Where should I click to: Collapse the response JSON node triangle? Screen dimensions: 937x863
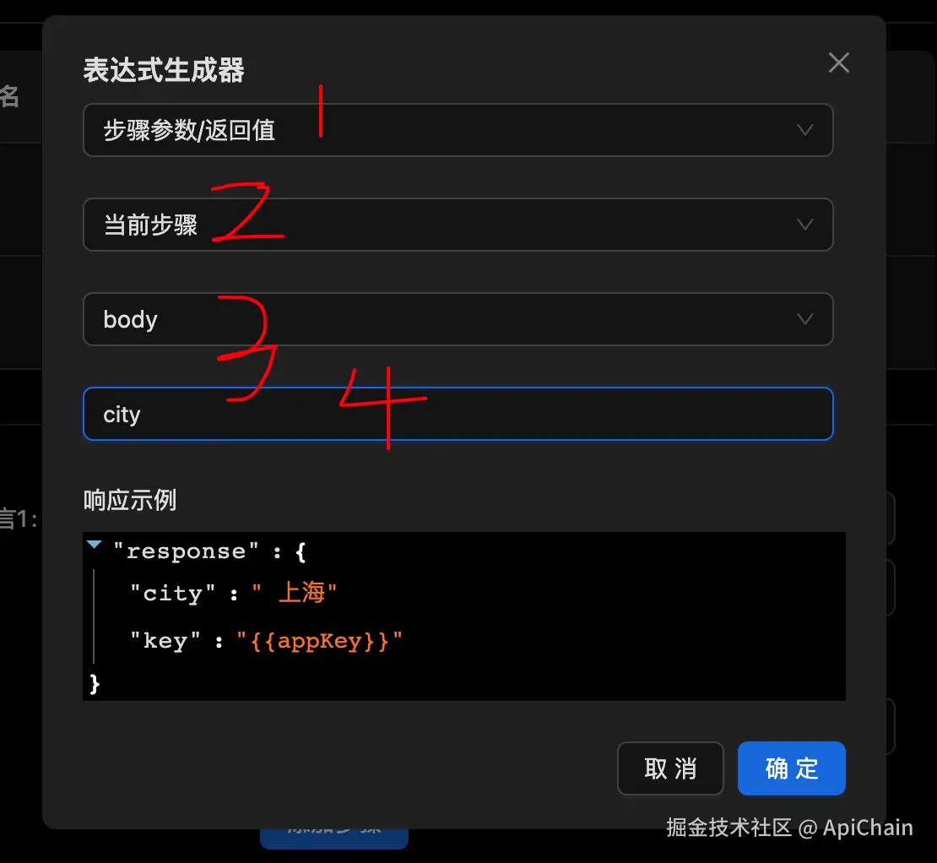(95, 544)
